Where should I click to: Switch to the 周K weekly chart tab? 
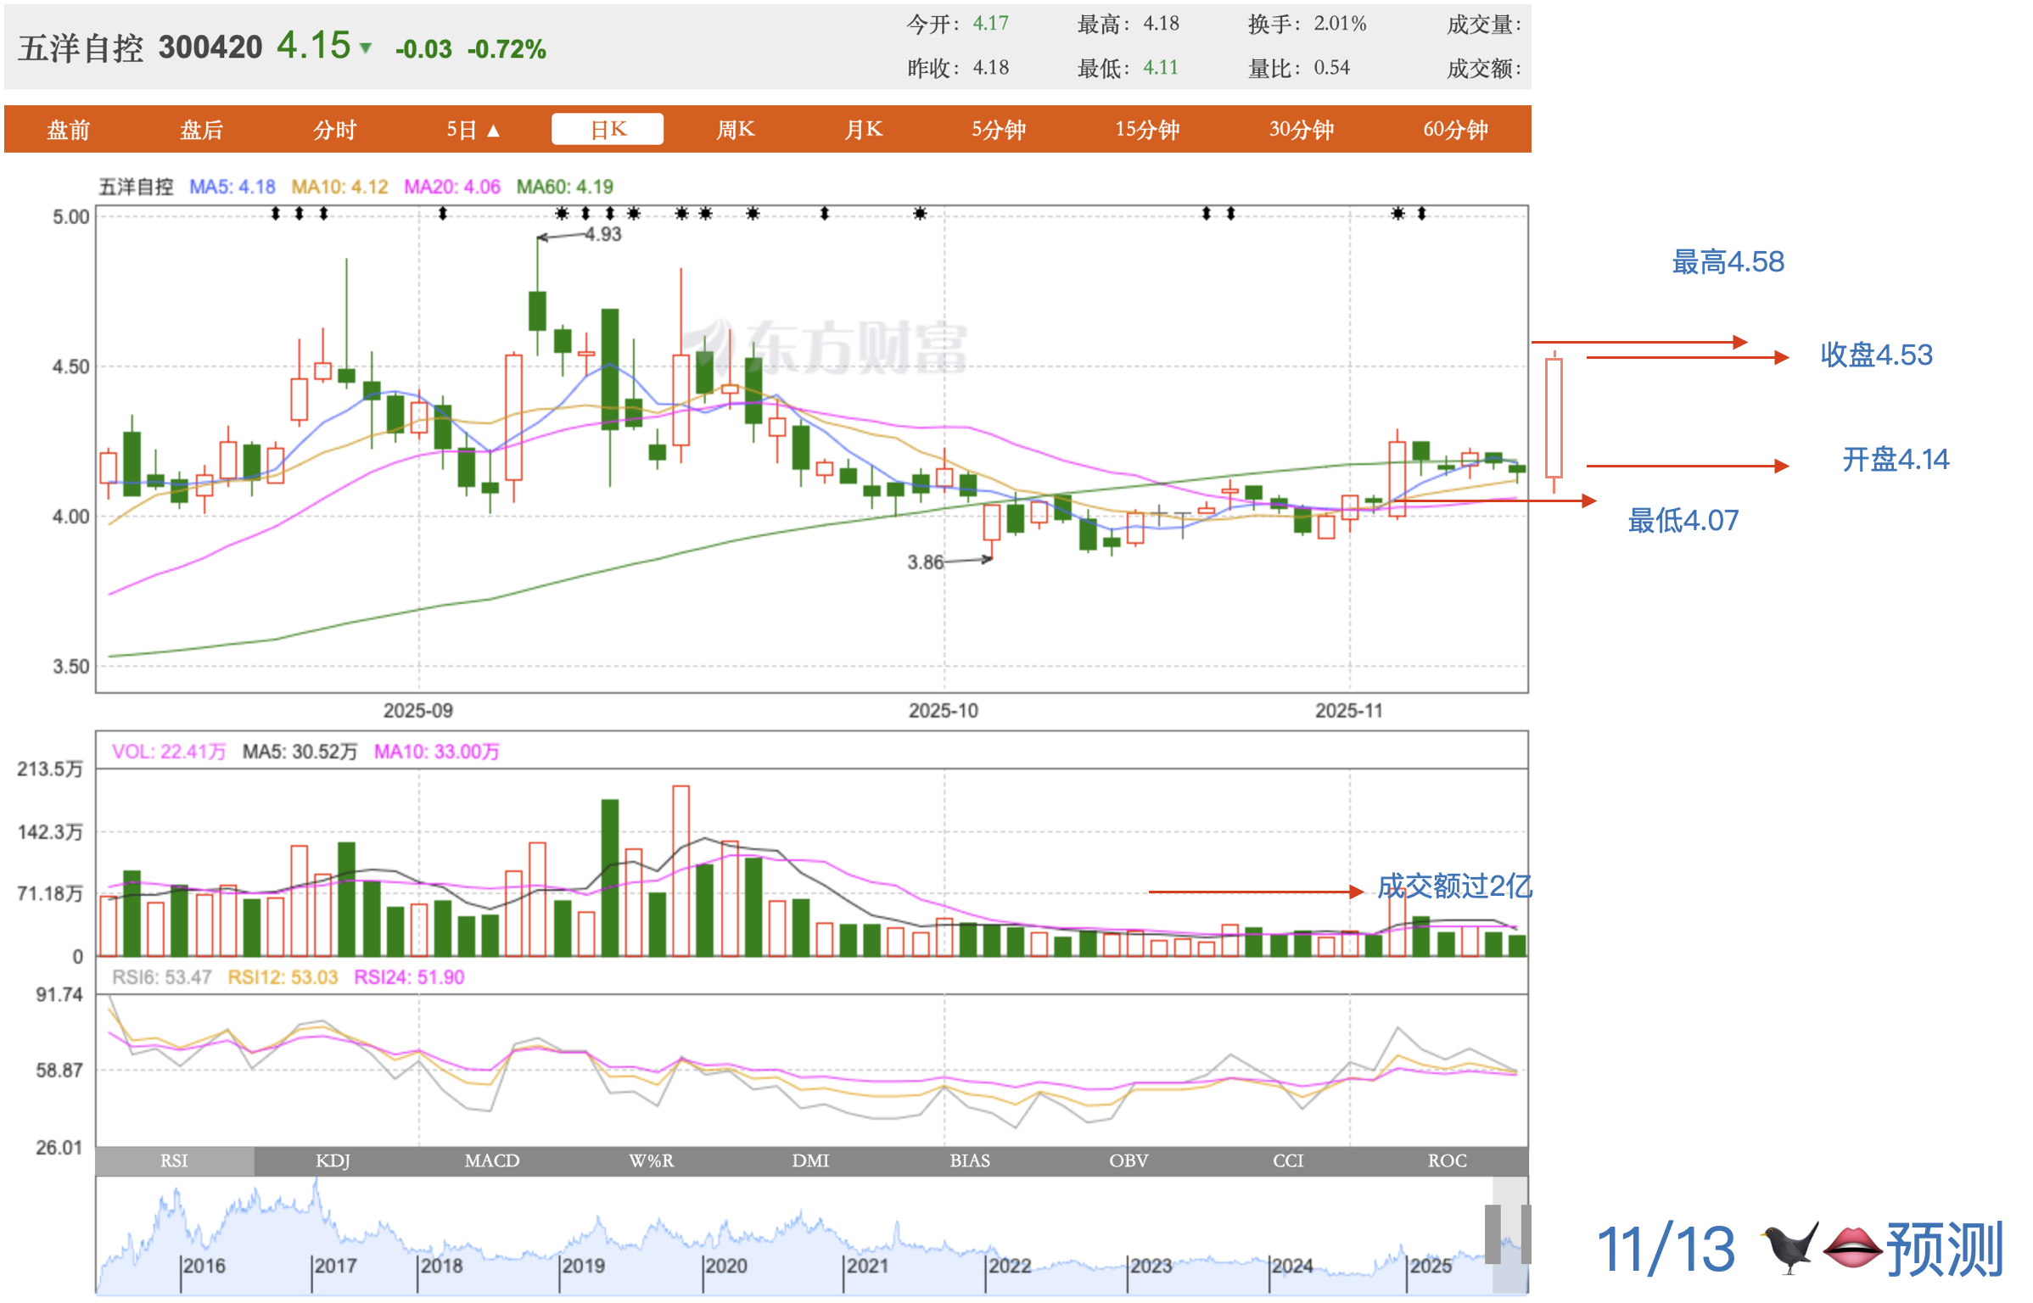coord(735,130)
